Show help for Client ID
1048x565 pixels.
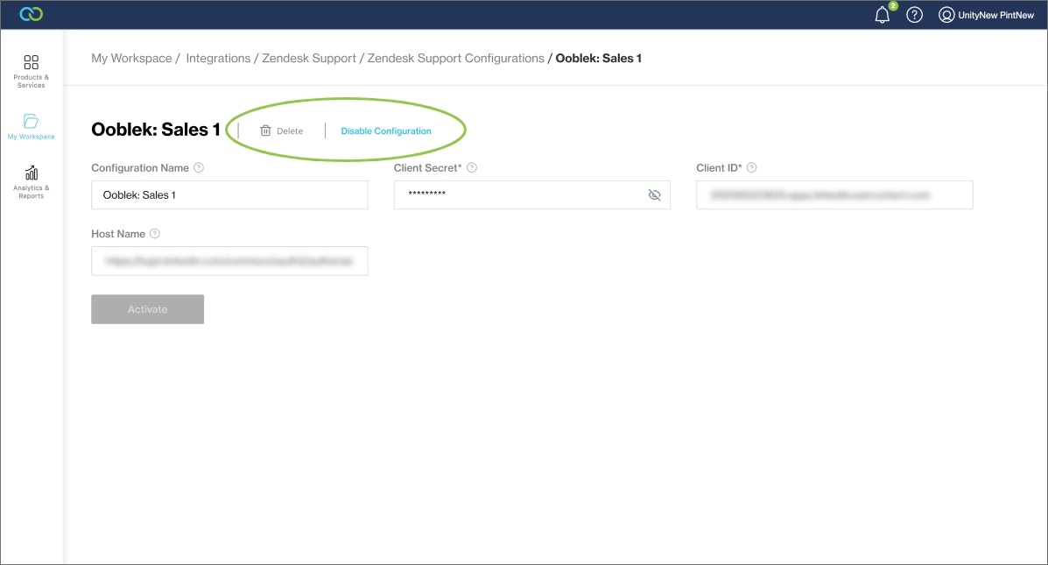click(751, 168)
